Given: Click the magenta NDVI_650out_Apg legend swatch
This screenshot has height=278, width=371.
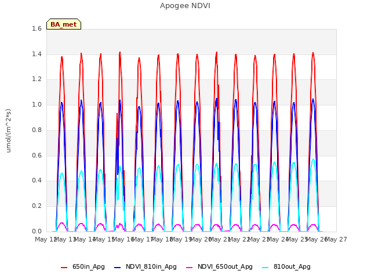Looking at the screenshot, I should point(190,268).
